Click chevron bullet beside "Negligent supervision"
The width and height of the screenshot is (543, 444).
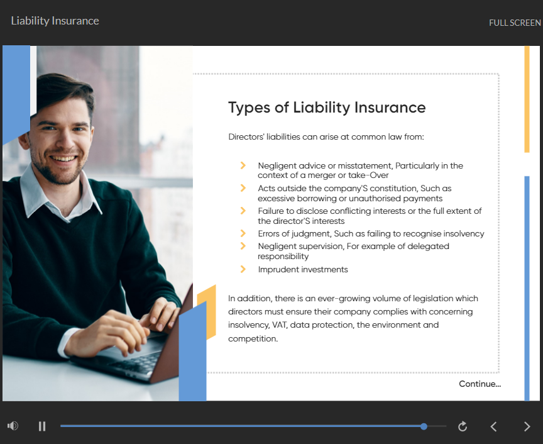point(243,246)
